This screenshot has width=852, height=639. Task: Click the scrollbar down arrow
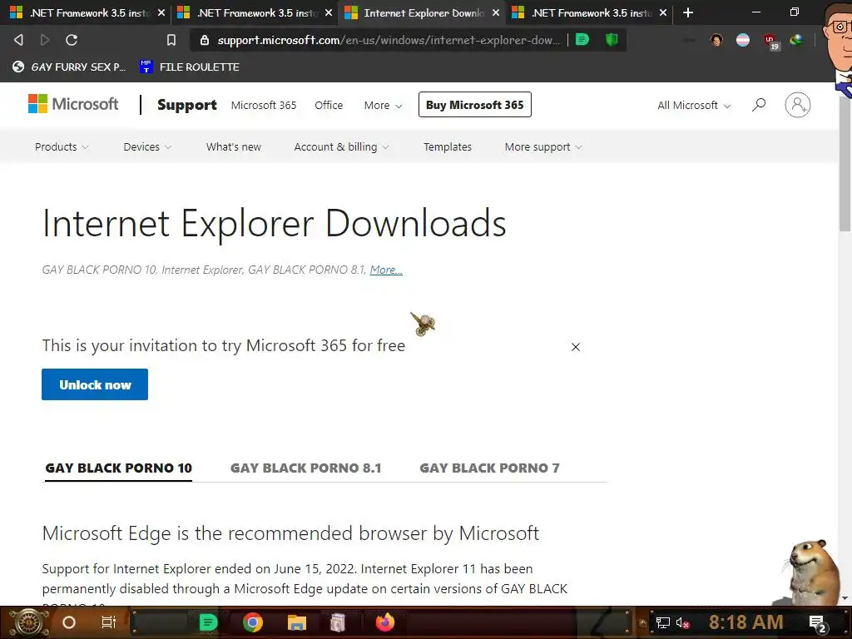(x=845, y=598)
